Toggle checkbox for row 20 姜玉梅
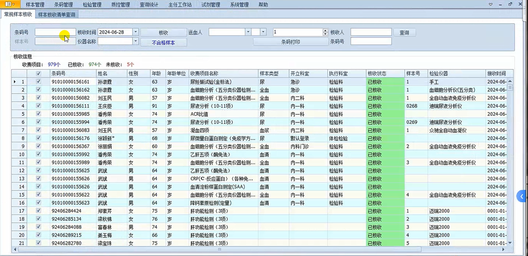The width and height of the screenshot is (528, 256). coord(38,235)
